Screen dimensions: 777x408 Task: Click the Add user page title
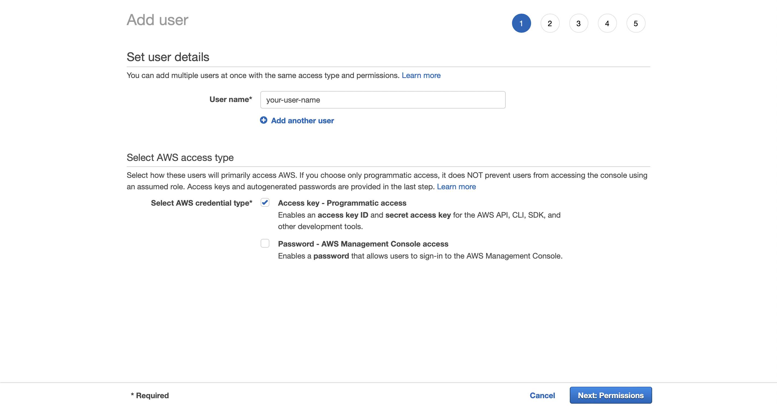pos(158,20)
